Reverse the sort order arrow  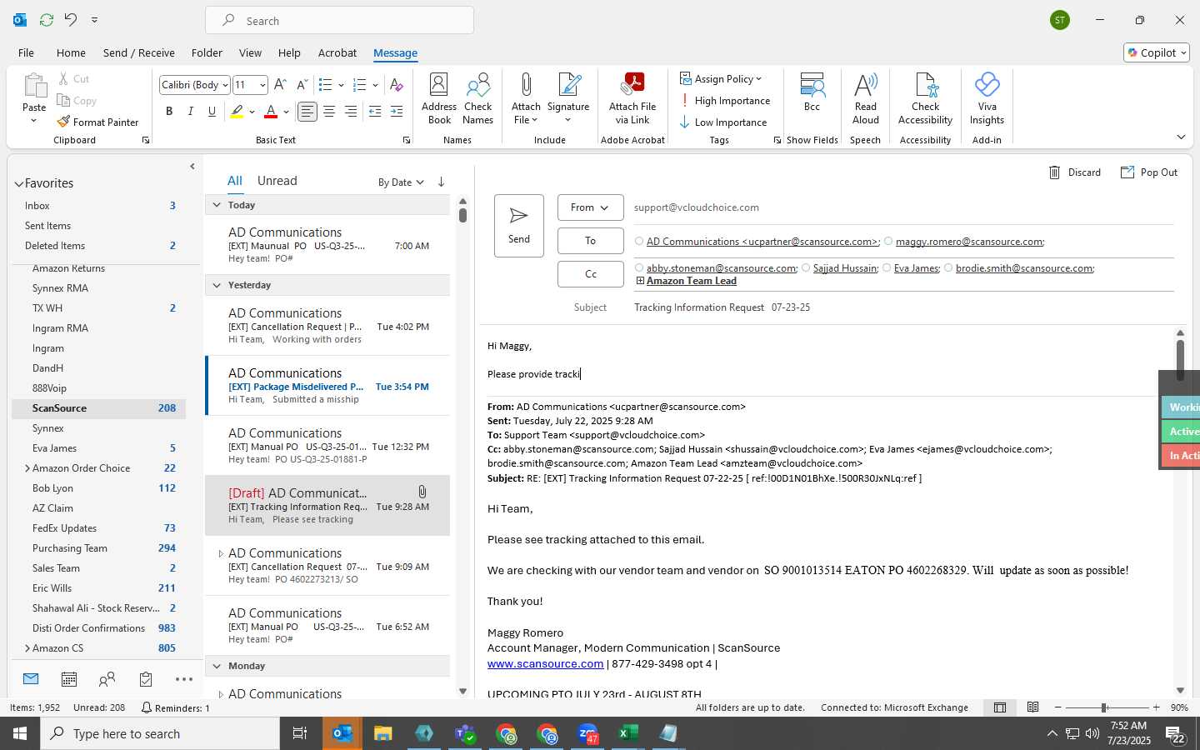click(441, 182)
